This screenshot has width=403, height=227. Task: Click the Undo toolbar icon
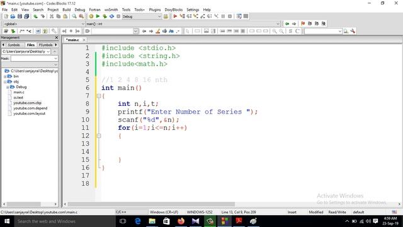(x=35, y=16)
